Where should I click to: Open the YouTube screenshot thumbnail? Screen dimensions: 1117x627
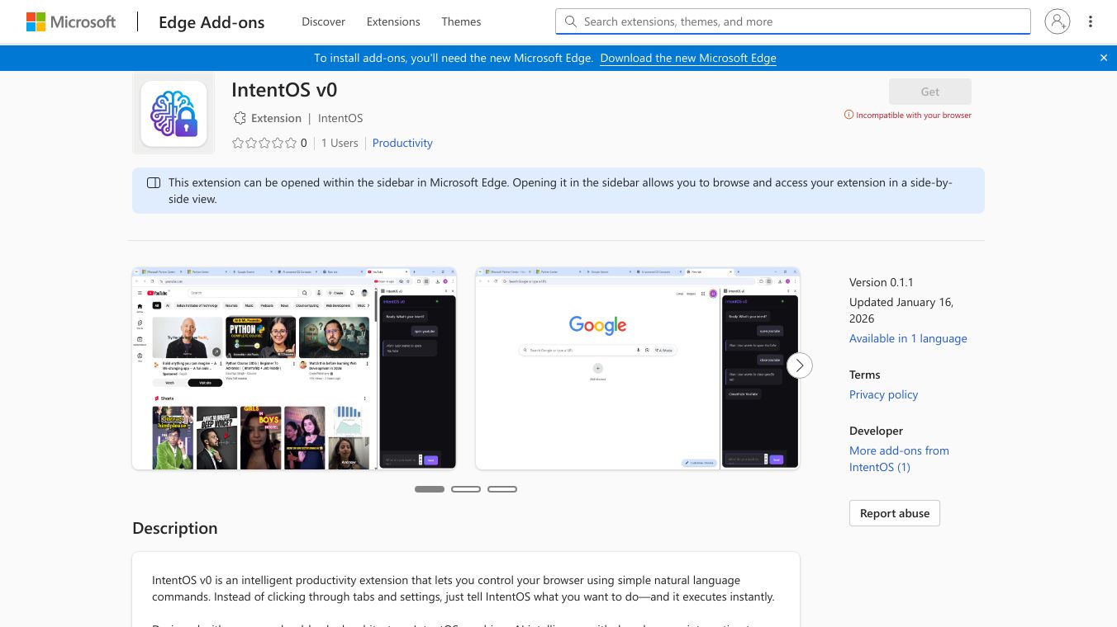click(x=294, y=369)
